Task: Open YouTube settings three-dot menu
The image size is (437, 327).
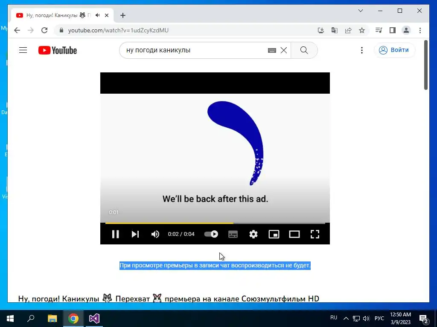Action: pos(362,50)
